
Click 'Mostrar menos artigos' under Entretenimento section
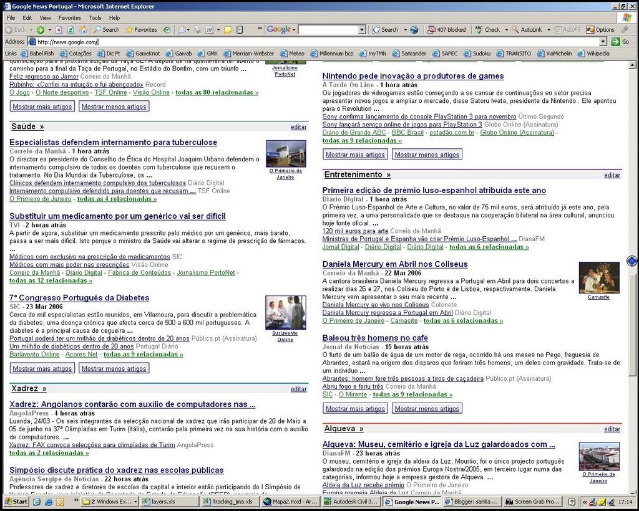427,408
